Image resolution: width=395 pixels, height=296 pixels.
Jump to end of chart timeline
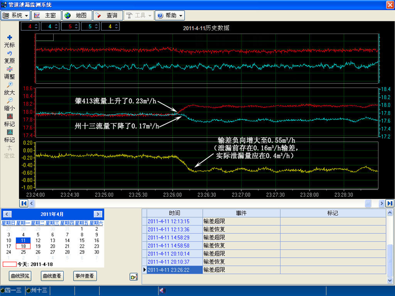(x=390, y=203)
